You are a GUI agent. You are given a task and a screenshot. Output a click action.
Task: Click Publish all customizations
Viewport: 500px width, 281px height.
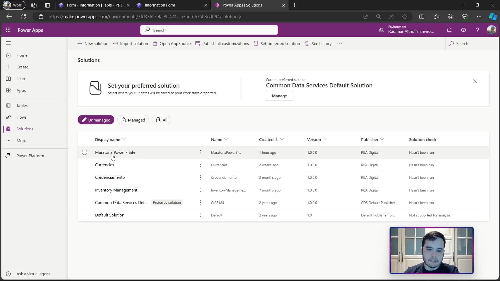click(x=222, y=43)
